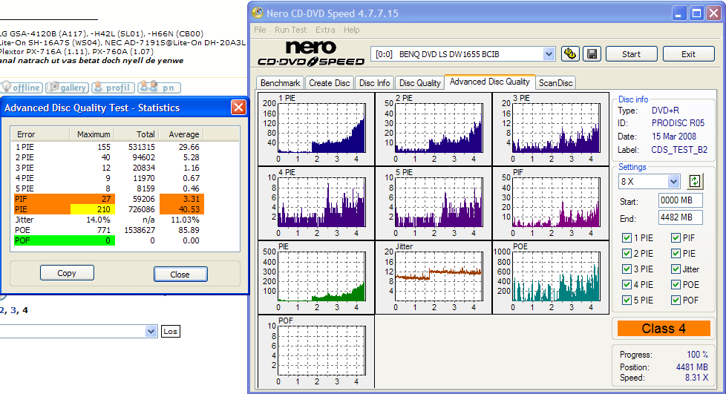Open the forum profil icon button
726x394 pixels.
click(x=113, y=88)
